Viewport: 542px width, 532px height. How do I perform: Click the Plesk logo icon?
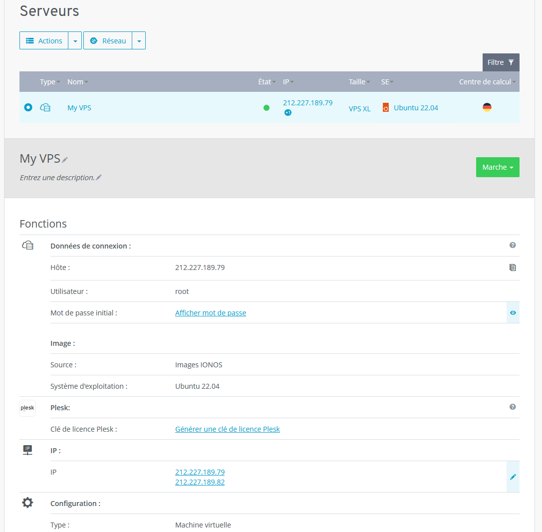pos(27,408)
